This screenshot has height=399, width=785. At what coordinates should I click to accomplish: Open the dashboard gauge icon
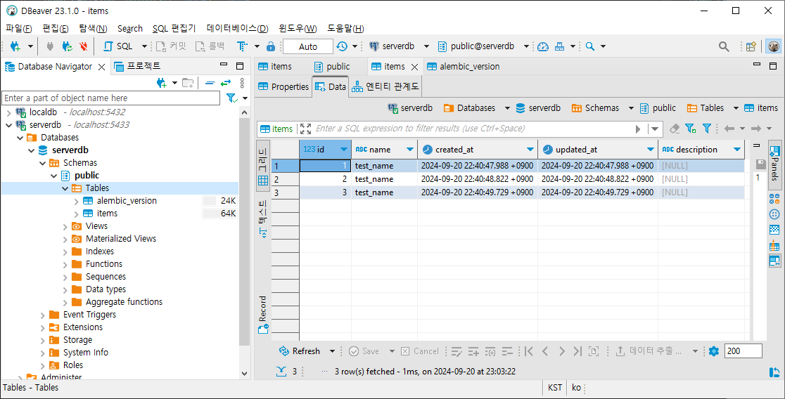(x=543, y=46)
